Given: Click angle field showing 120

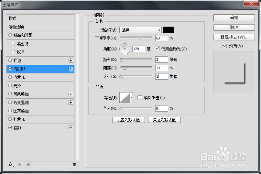Looking at the screenshot, I should pyautogui.click(x=139, y=49).
